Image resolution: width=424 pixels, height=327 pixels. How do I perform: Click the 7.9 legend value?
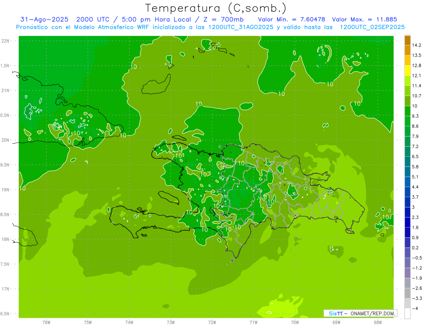click(415, 137)
